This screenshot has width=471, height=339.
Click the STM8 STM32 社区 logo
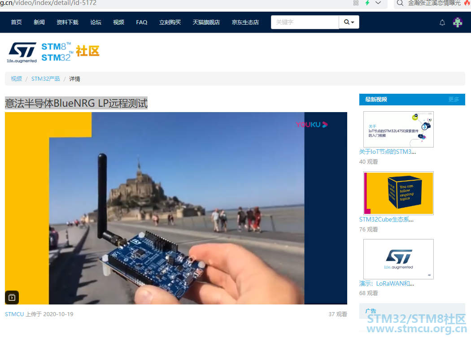click(x=70, y=52)
